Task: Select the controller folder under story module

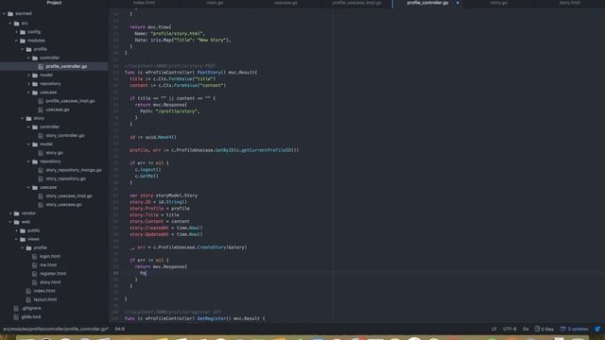Action: pos(49,127)
